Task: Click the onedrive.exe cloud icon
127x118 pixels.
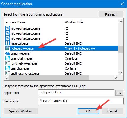Action: tap(8, 53)
